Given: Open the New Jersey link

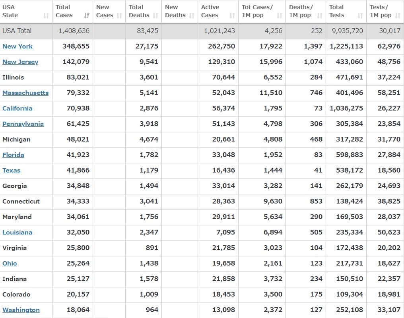Looking at the screenshot, I should (20, 62).
